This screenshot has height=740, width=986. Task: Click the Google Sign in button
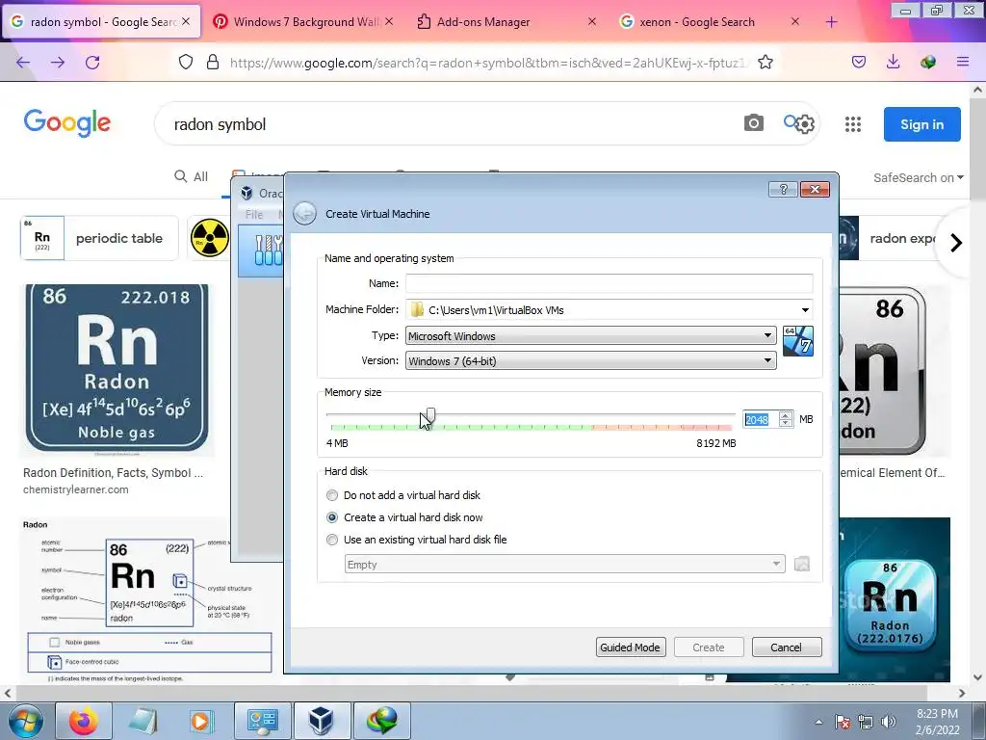[x=921, y=124]
